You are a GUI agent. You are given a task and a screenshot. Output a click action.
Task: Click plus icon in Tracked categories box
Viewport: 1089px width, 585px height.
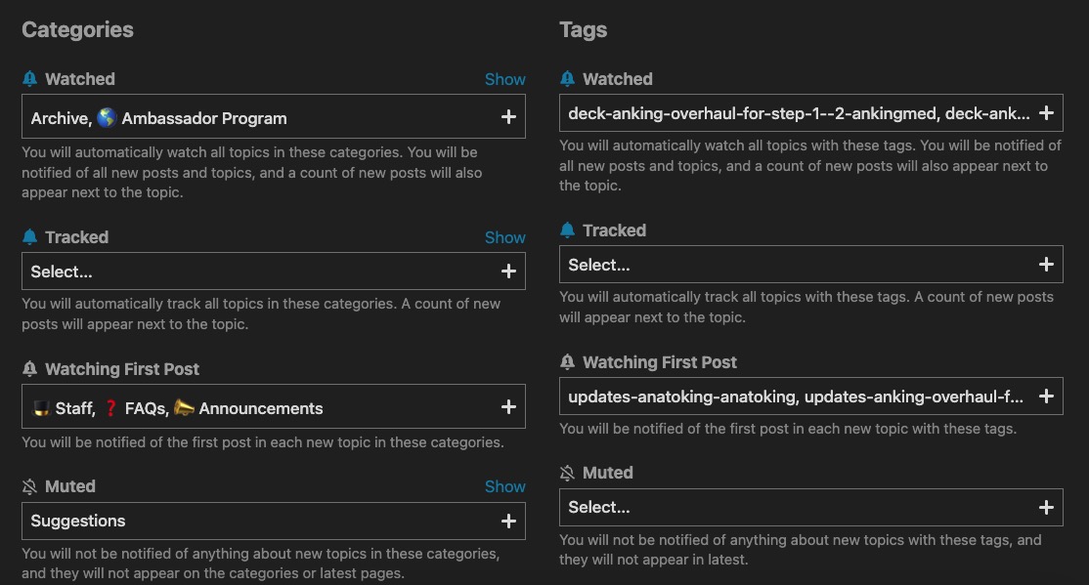508,272
